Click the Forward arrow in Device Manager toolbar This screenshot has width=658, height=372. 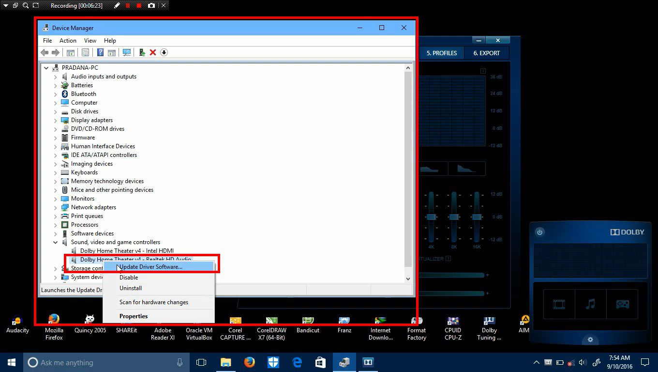coord(56,52)
